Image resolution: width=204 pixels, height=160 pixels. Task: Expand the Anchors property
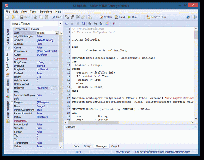pos(12,40)
